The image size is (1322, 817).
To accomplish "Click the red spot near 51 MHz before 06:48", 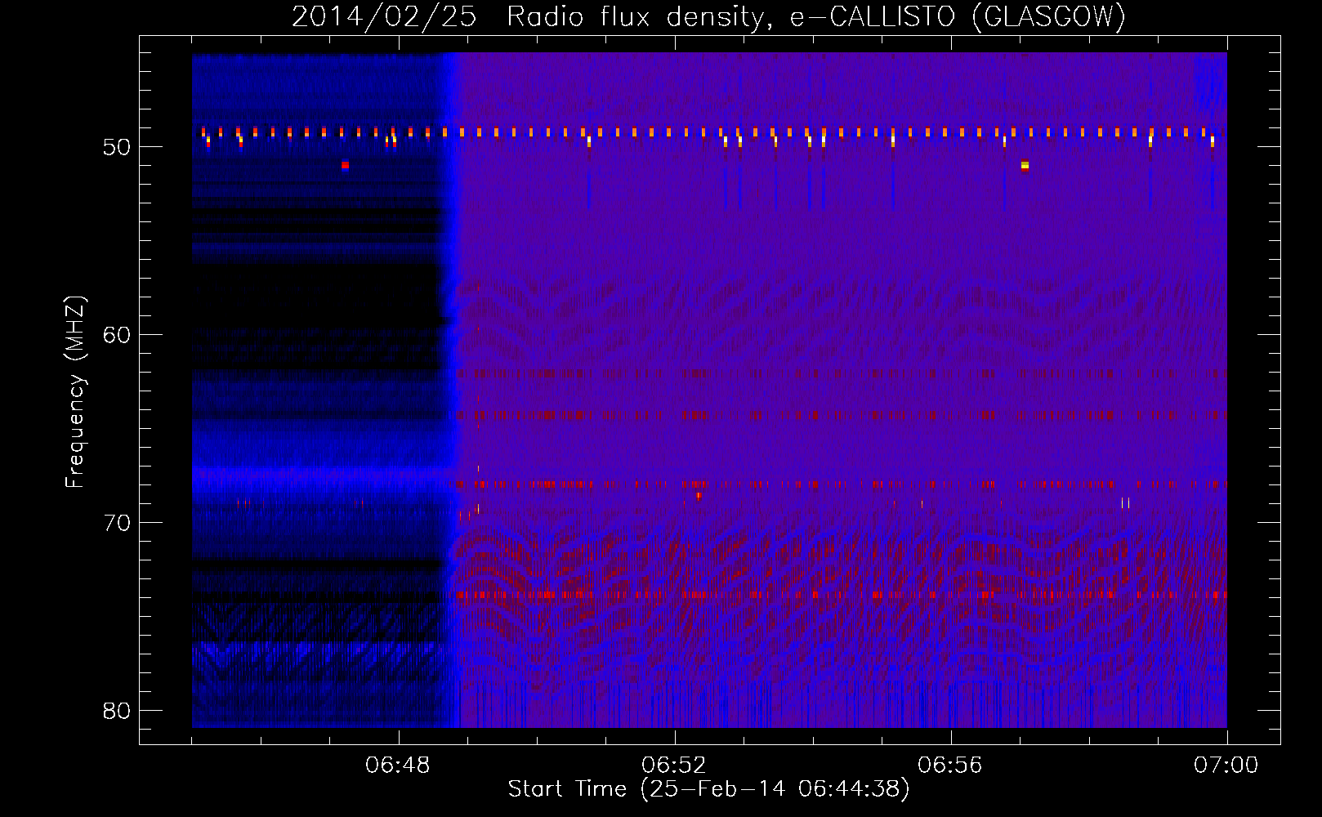I will click(x=345, y=165).
